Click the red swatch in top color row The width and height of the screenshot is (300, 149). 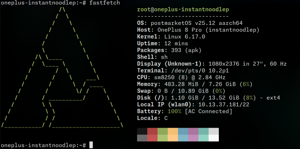pyautogui.click(x=152, y=131)
